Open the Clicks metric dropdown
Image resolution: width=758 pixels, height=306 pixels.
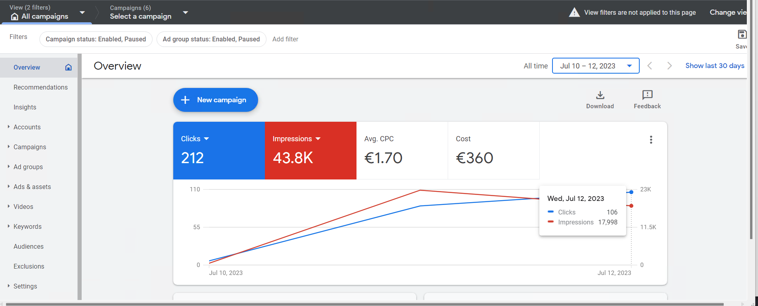206,139
